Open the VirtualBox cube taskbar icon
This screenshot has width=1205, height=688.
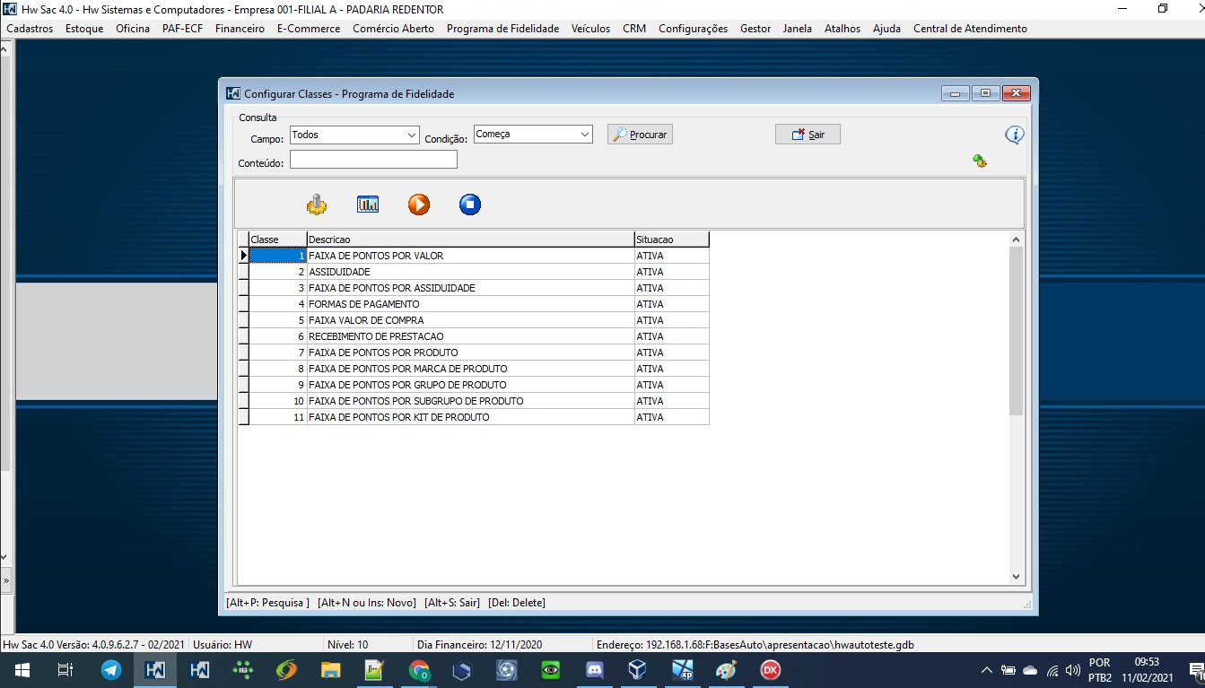638,669
